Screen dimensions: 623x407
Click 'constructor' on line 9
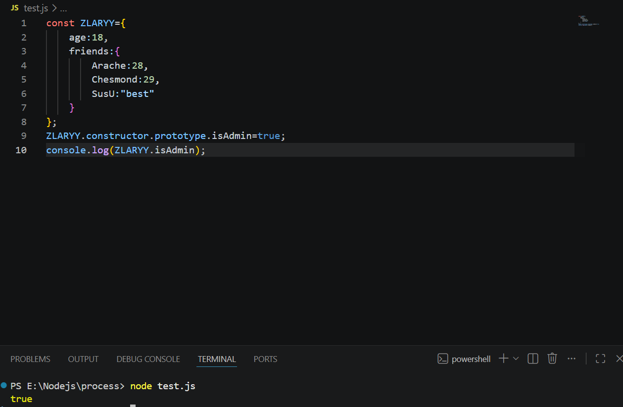117,136
